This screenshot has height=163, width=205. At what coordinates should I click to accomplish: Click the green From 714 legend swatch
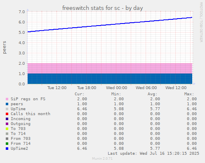[x=7, y=144]
